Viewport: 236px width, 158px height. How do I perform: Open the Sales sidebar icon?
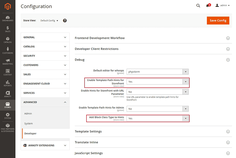(x=8, y=29)
